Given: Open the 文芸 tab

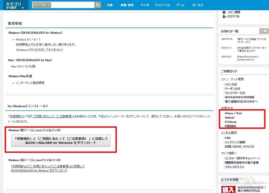Looking at the screenshot, I should tap(110, 5).
